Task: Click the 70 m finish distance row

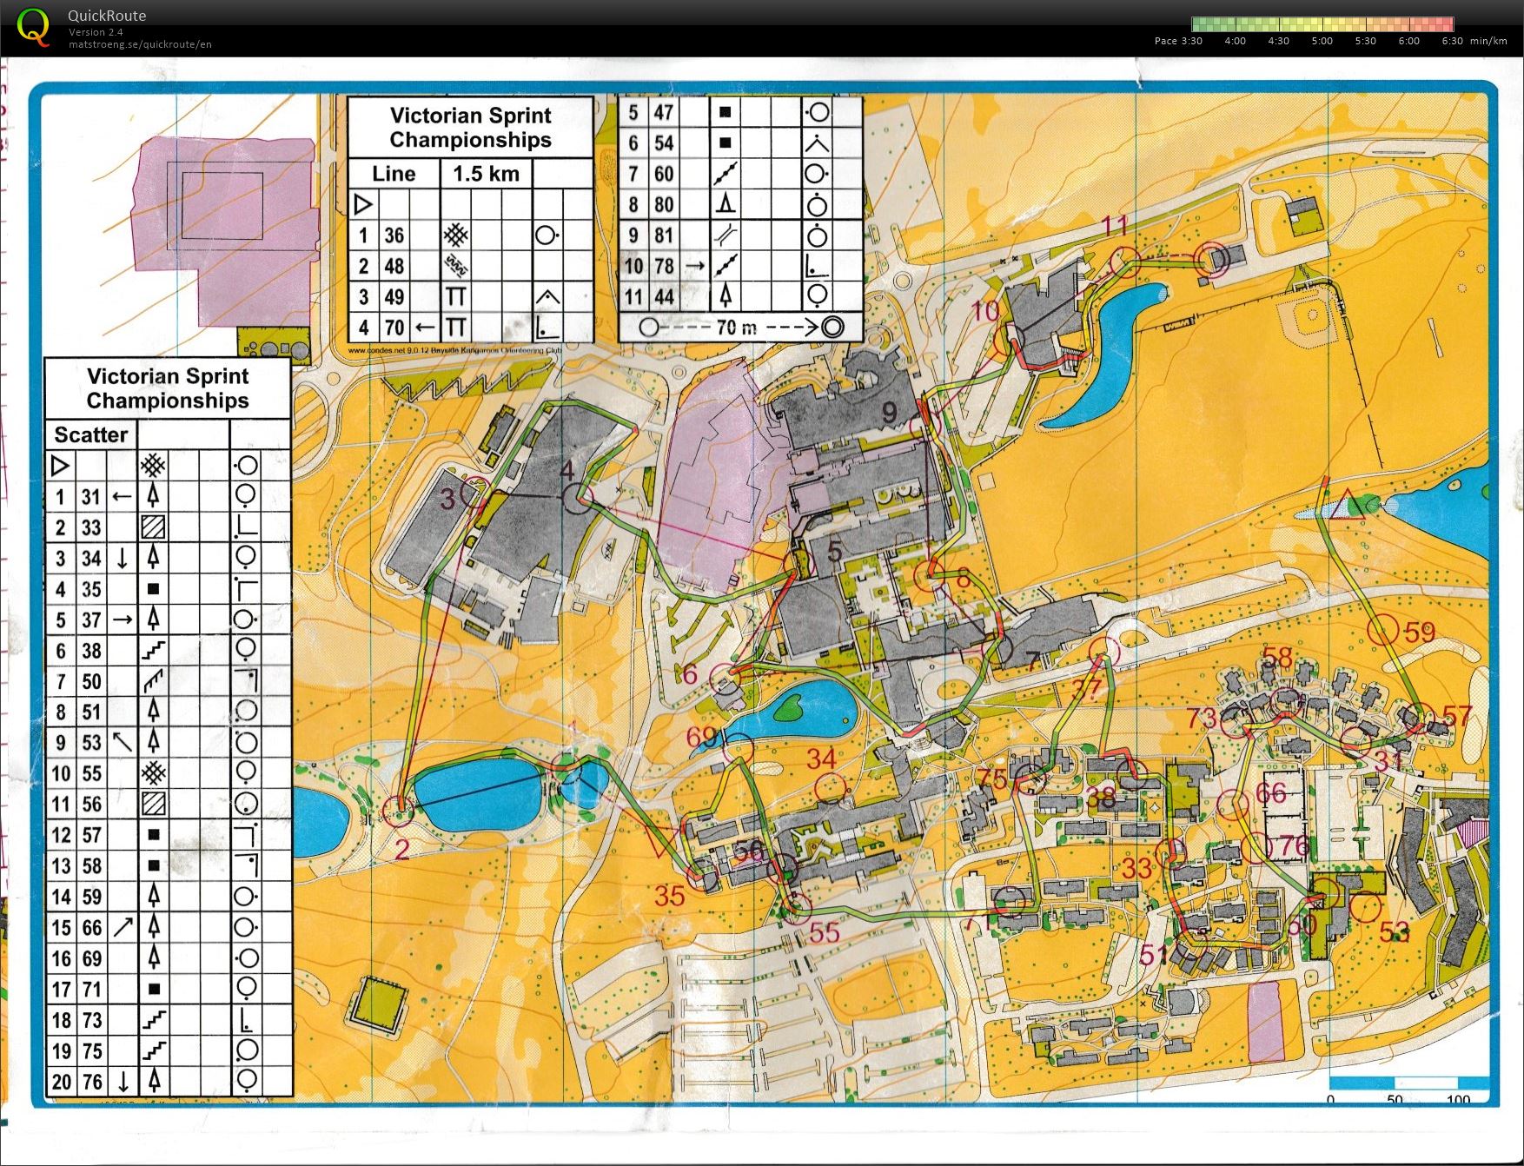Action: click(x=739, y=328)
